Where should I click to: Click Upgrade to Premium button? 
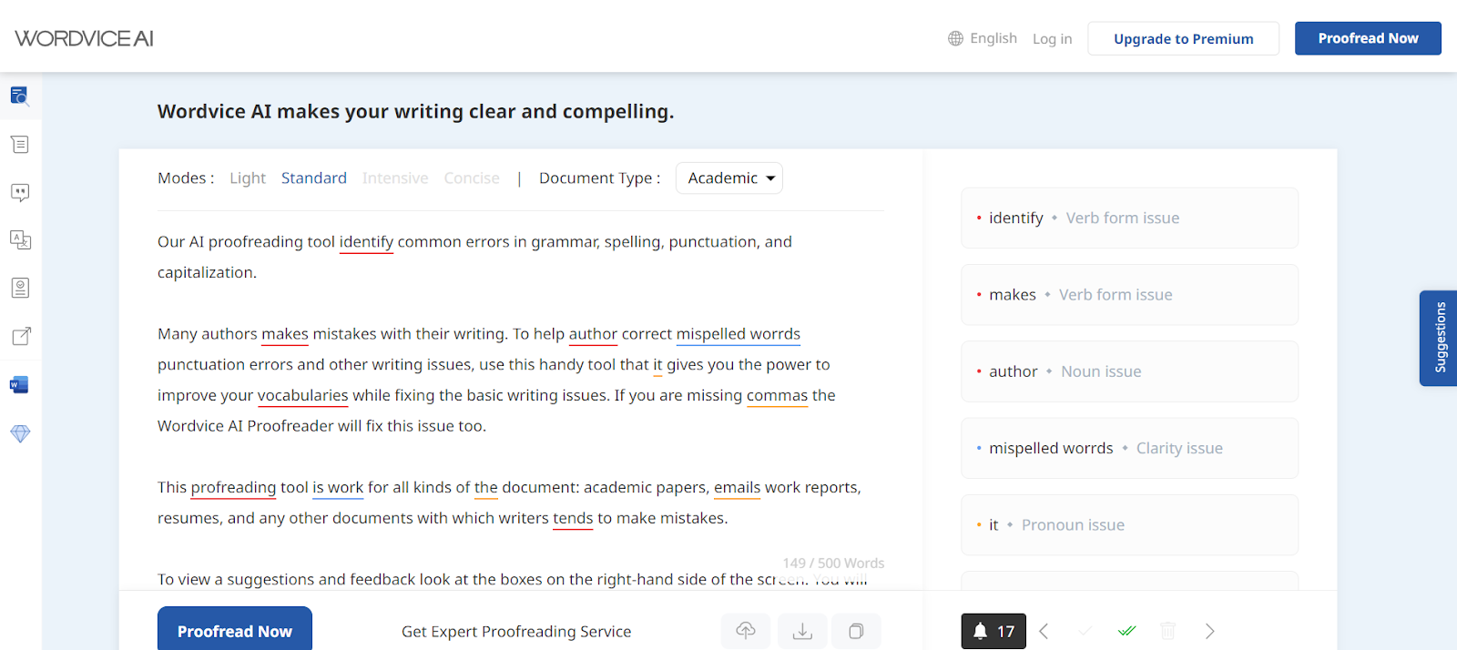[x=1183, y=38]
